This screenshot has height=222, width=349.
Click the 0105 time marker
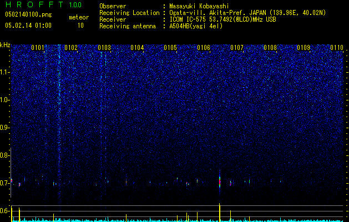[170, 48]
